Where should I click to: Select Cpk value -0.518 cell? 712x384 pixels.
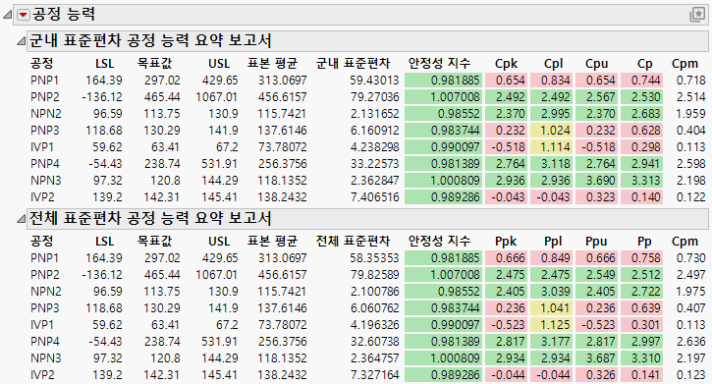[507, 147]
